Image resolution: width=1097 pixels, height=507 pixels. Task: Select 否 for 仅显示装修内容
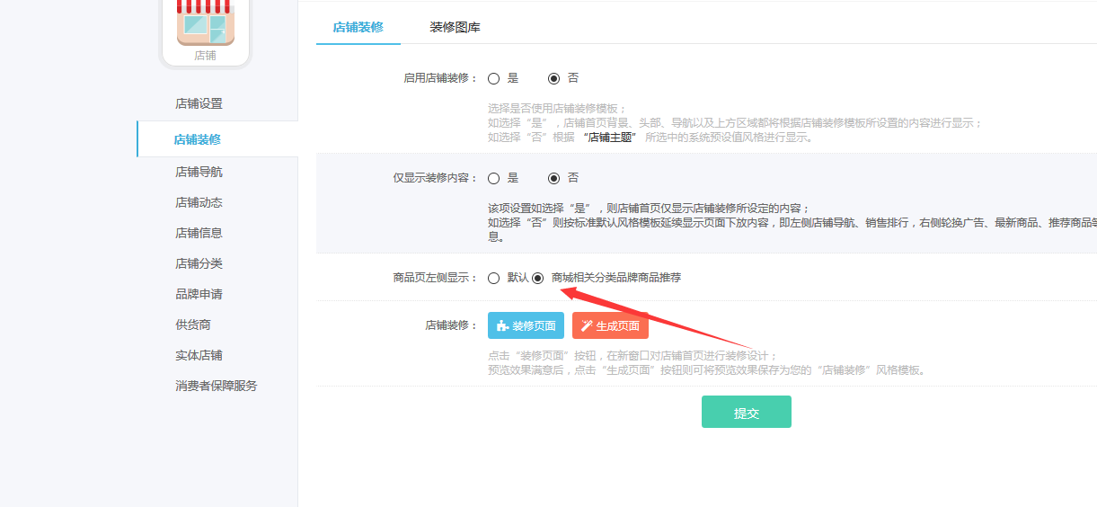pos(553,178)
